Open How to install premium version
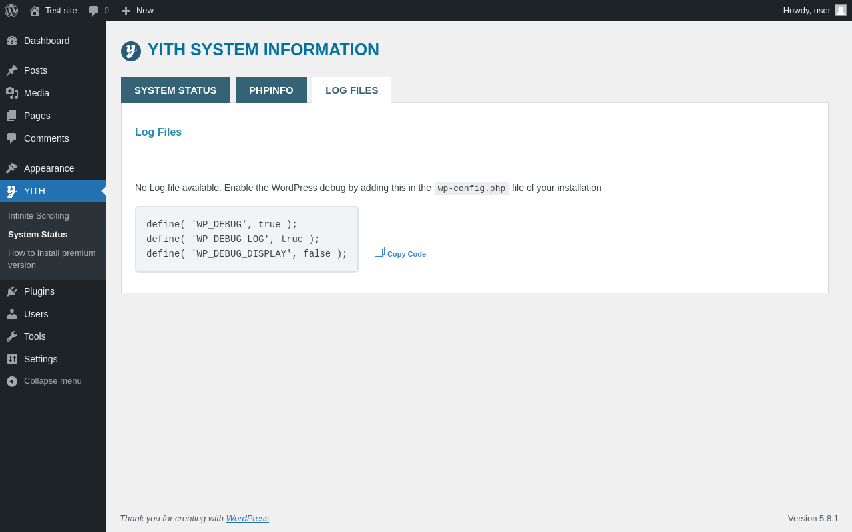Image resolution: width=852 pixels, height=532 pixels. (52, 259)
